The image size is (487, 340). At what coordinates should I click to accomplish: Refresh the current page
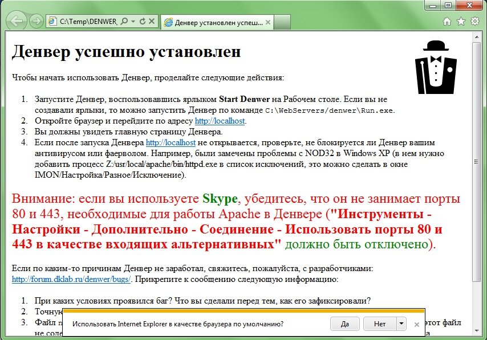tap(143, 21)
